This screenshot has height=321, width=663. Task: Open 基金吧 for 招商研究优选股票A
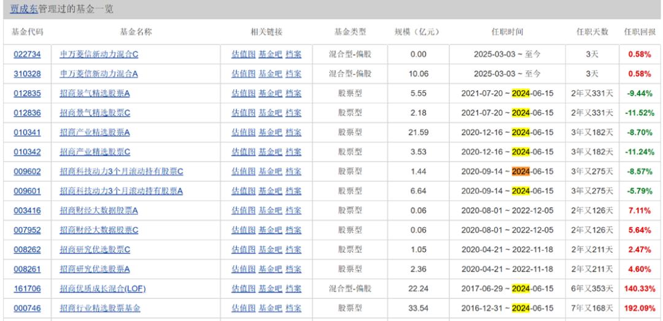[270, 269]
